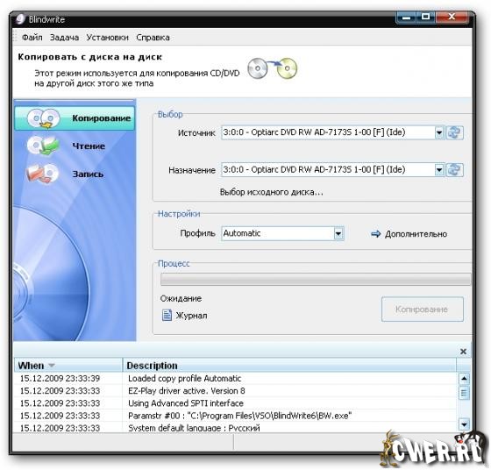Click the Дополнительно blue arrow icon

click(375, 233)
